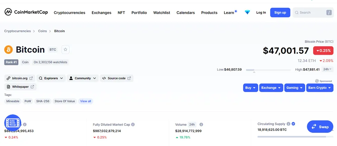The width and height of the screenshot is (337, 146).
Task: Click the Swap button
Action: (x=320, y=126)
